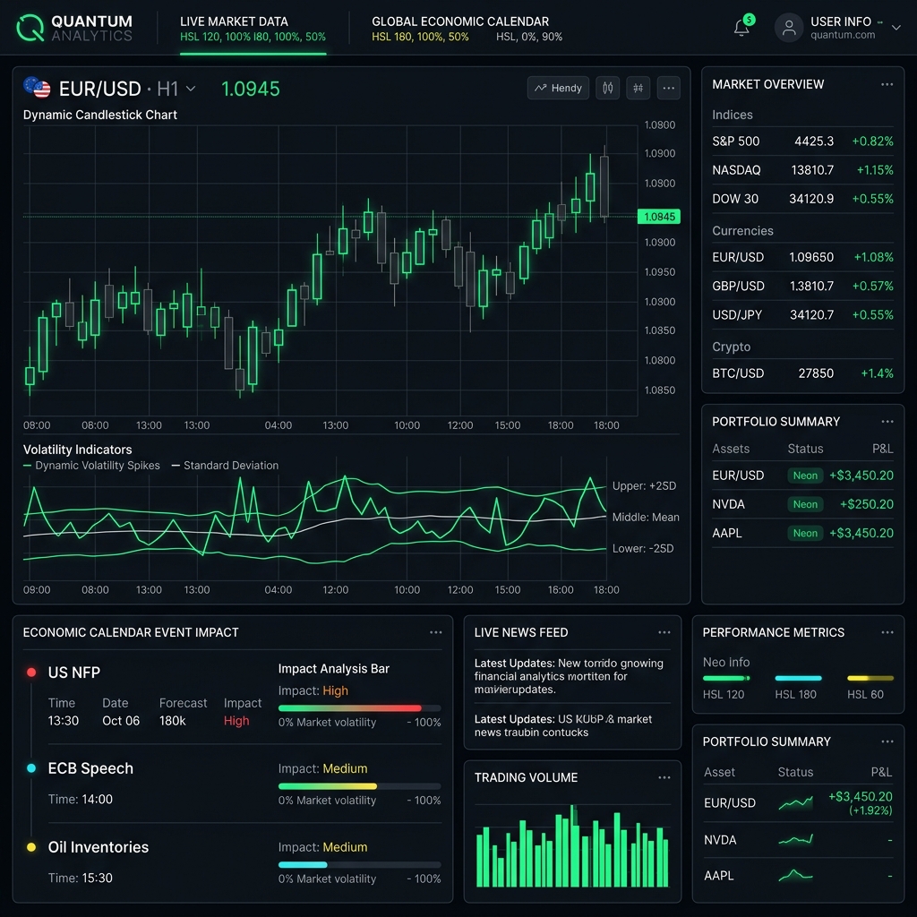Image resolution: width=917 pixels, height=917 pixels.
Task: Open Economic Calendar Event Impact options
Action: [x=436, y=632]
